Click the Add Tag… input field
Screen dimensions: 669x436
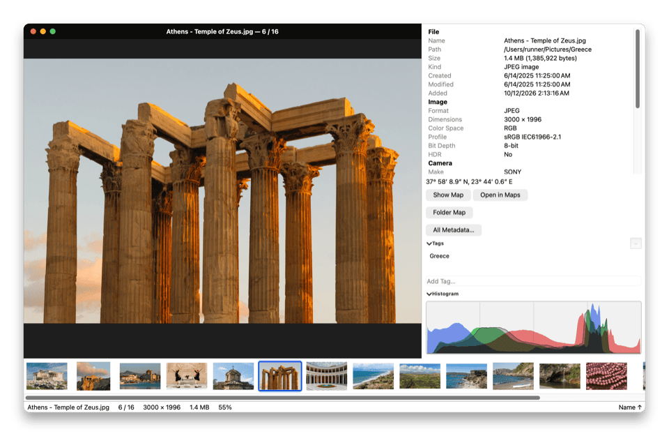click(x=533, y=281)
